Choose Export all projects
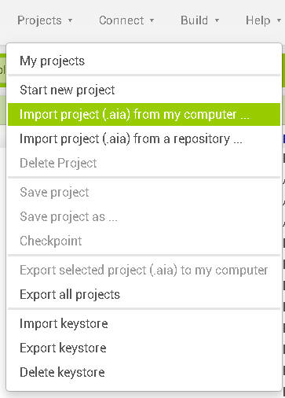Screen dimensions: 285x398 tap(144, 294)
